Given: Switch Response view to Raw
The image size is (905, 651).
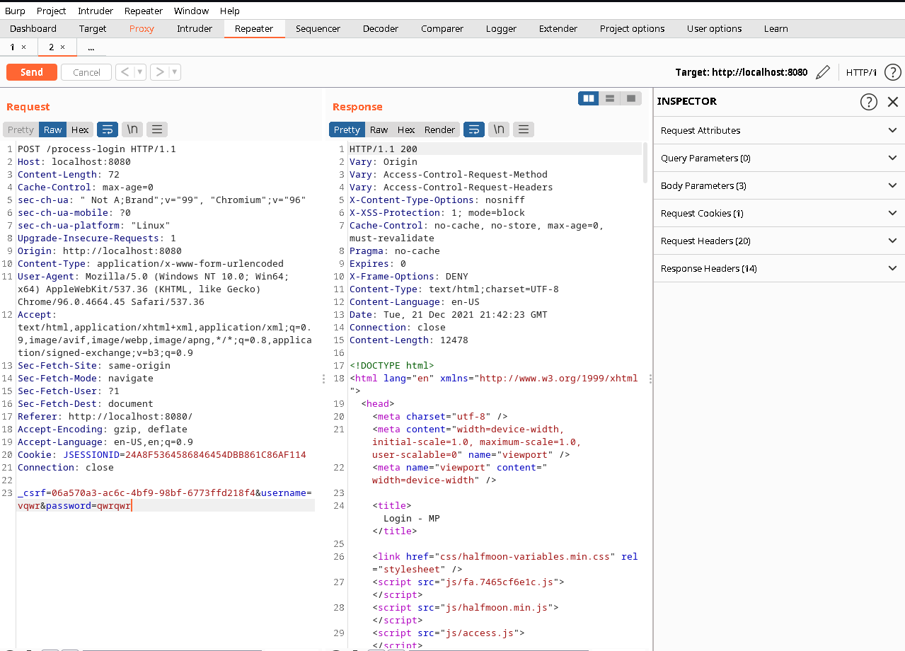Looking at the screenshot, I should click(379, 129).
